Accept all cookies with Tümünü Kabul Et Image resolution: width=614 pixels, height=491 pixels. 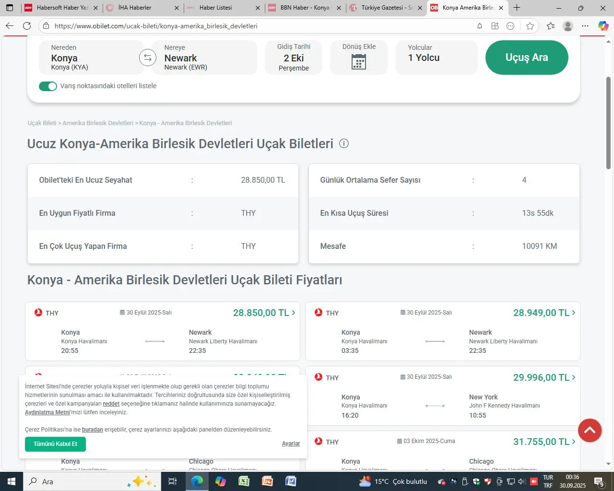pos(55,444)
